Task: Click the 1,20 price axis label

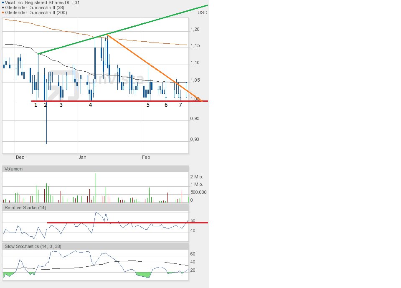Action: (195, 30)
